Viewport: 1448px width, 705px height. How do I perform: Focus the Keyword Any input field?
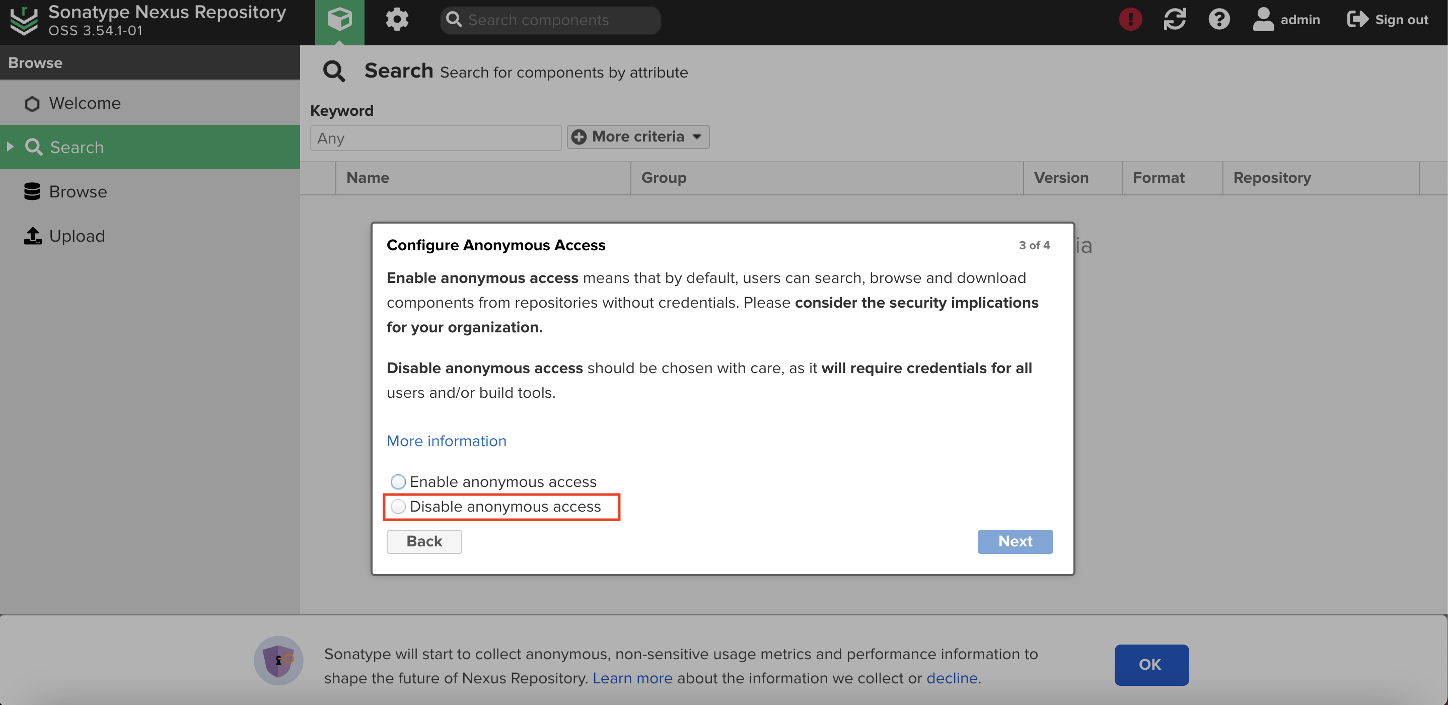point(436,138)
